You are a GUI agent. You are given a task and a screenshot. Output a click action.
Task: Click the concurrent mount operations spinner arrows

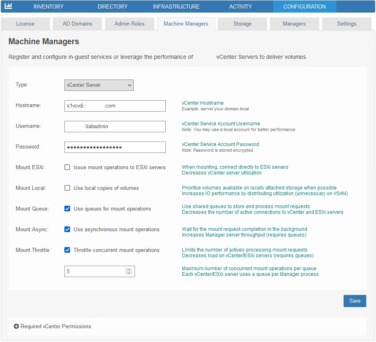tap(129, 271)
